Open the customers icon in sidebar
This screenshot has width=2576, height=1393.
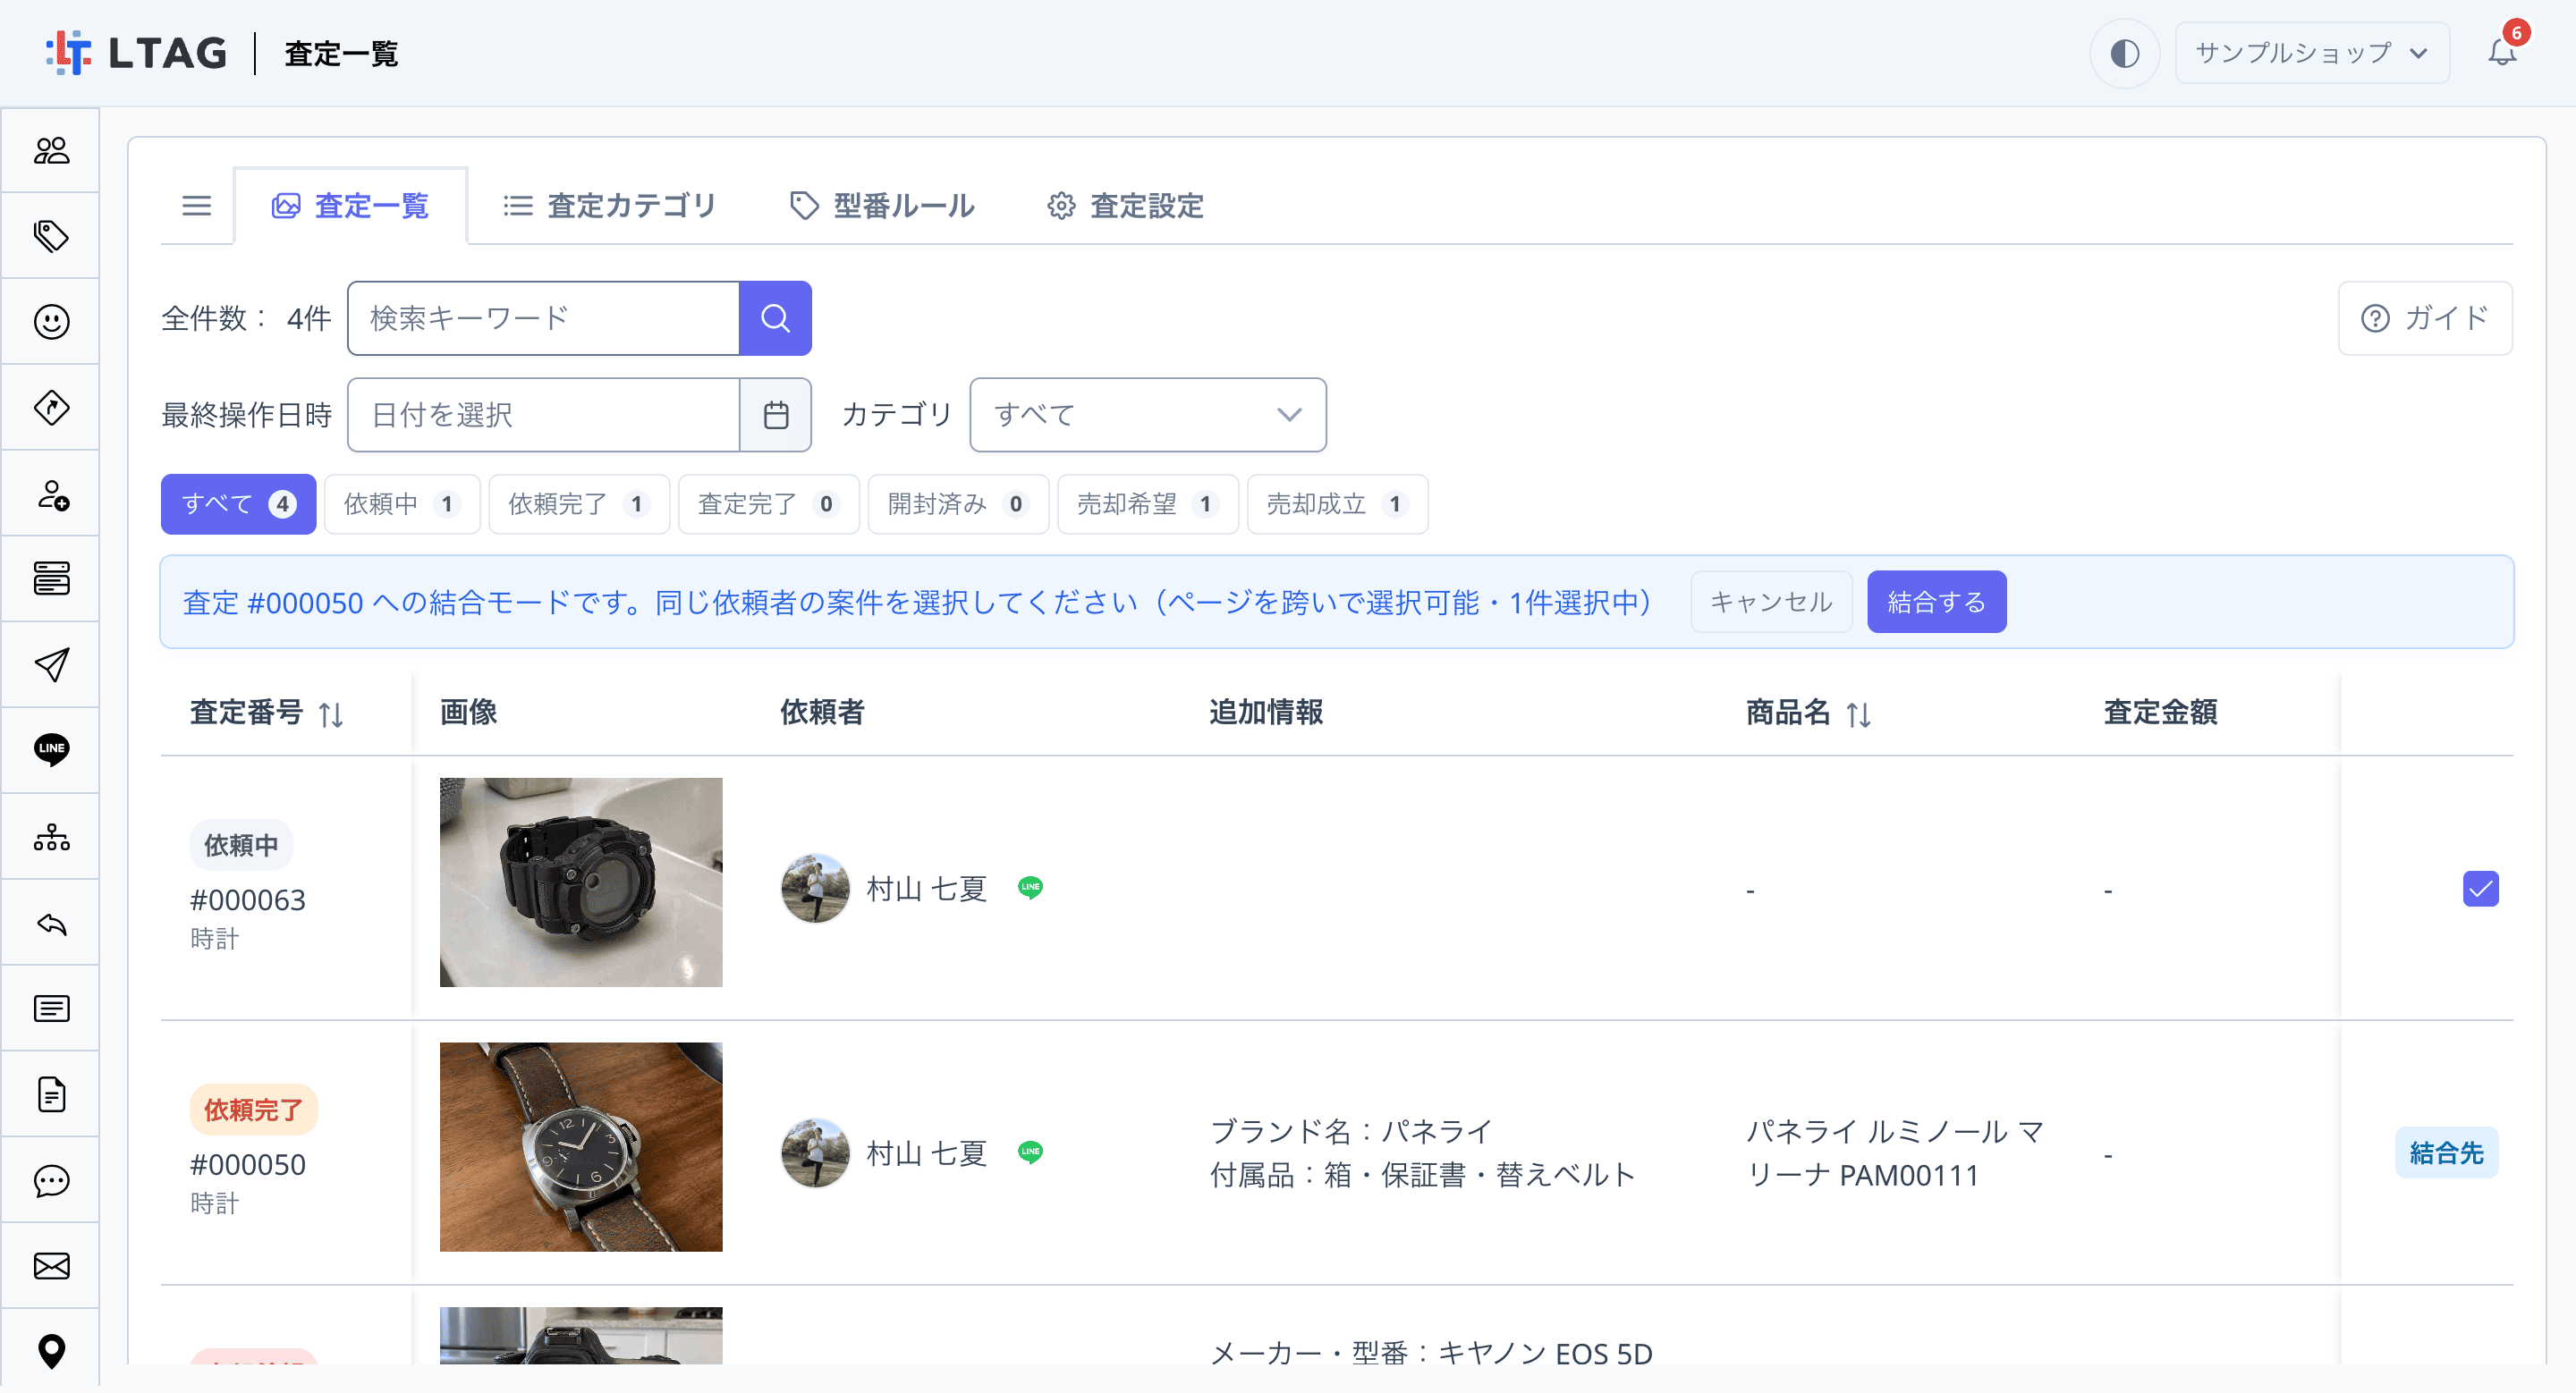click(x=51, y=150)
